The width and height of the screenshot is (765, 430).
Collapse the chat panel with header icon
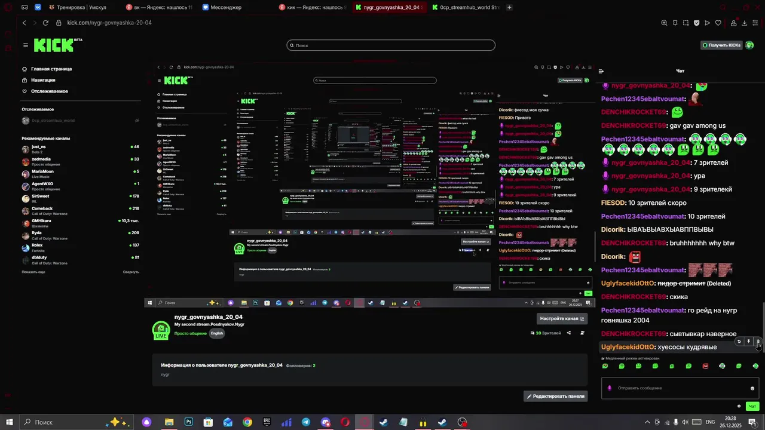[x=601, y=71]
